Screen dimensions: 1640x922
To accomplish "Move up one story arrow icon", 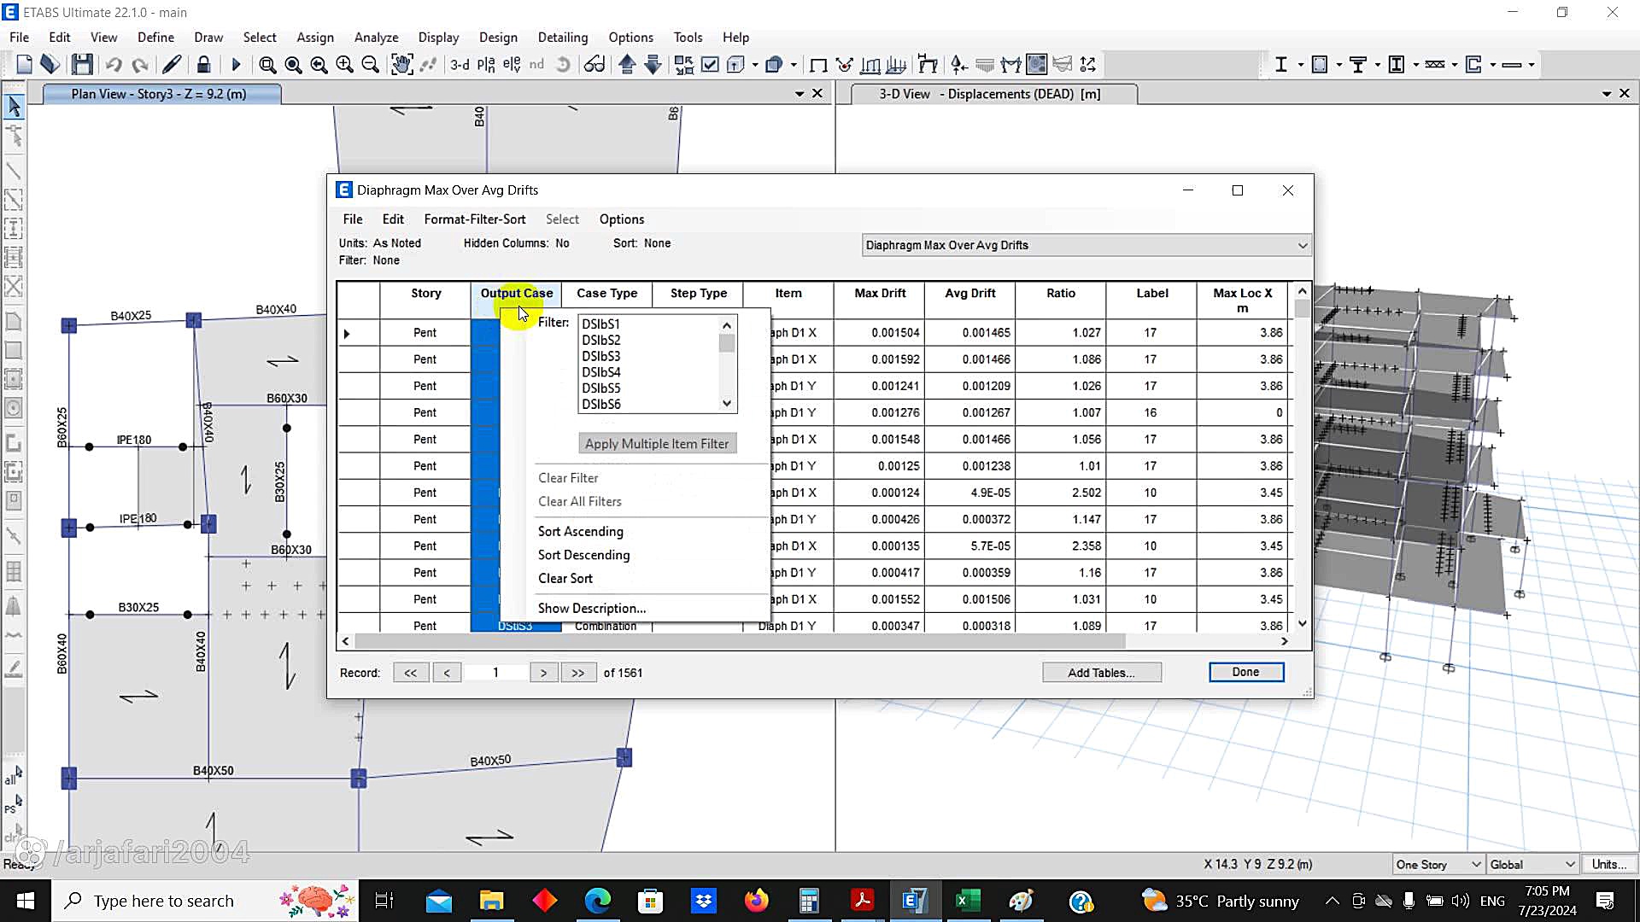I will [x=627, y=65].
